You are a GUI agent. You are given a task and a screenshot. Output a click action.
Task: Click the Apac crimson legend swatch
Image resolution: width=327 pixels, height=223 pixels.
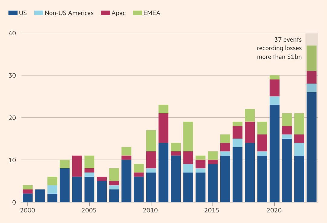[x=105, y=13]
